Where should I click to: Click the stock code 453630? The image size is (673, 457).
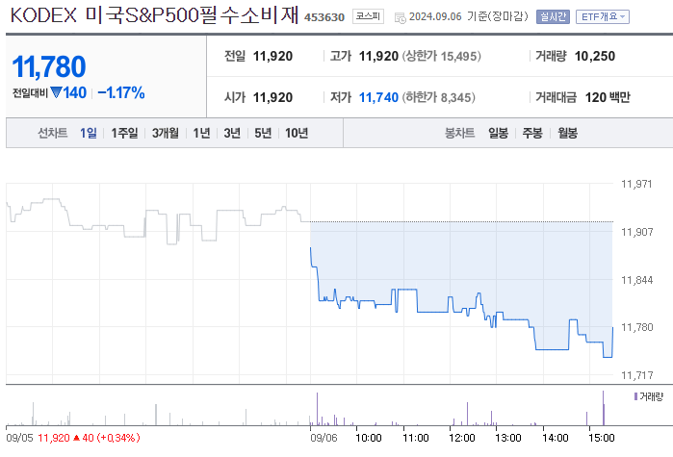[x=324, y=17]
